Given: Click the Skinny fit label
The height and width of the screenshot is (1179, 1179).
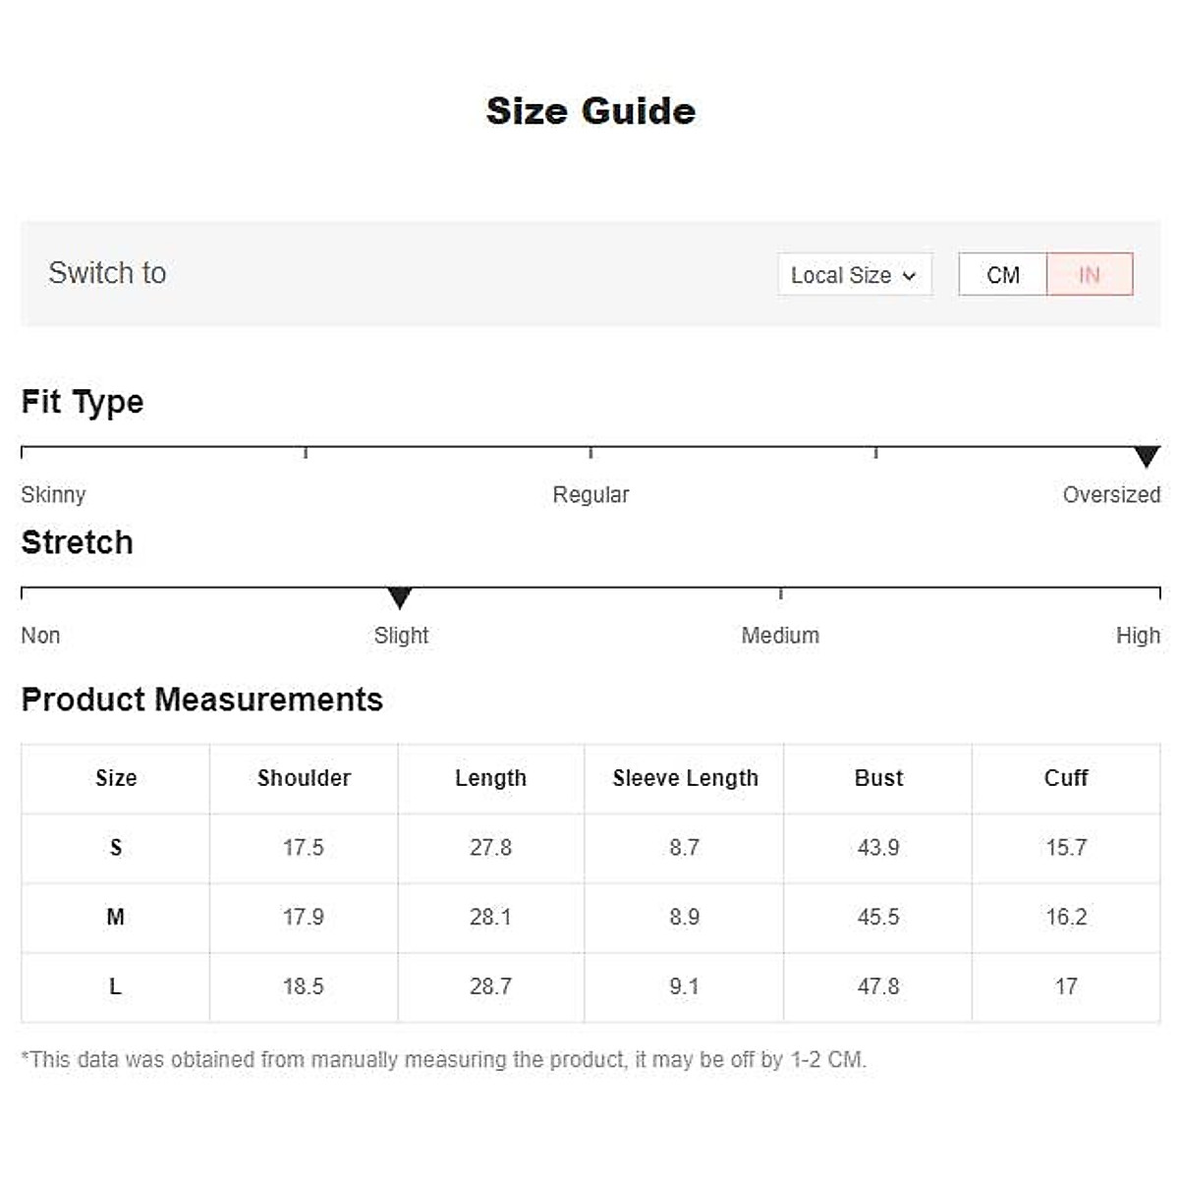Looking at the screenshot, I should [53, 494].
